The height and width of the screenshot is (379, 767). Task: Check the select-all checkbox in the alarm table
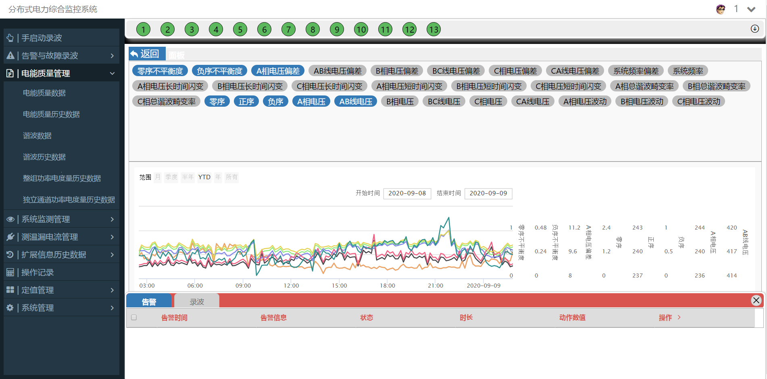coord(134,317)
